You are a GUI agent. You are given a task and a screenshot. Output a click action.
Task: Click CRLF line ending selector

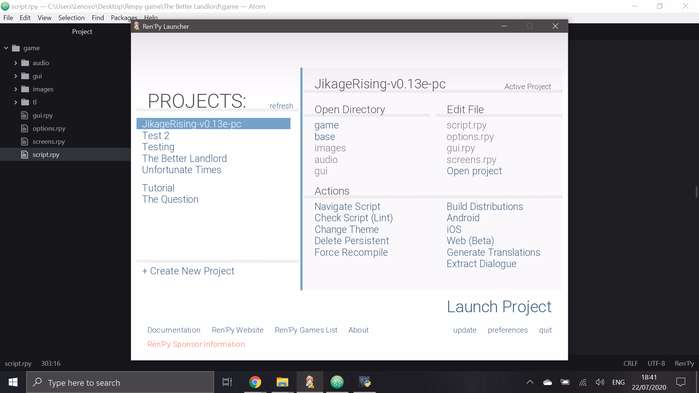(630, 364)
